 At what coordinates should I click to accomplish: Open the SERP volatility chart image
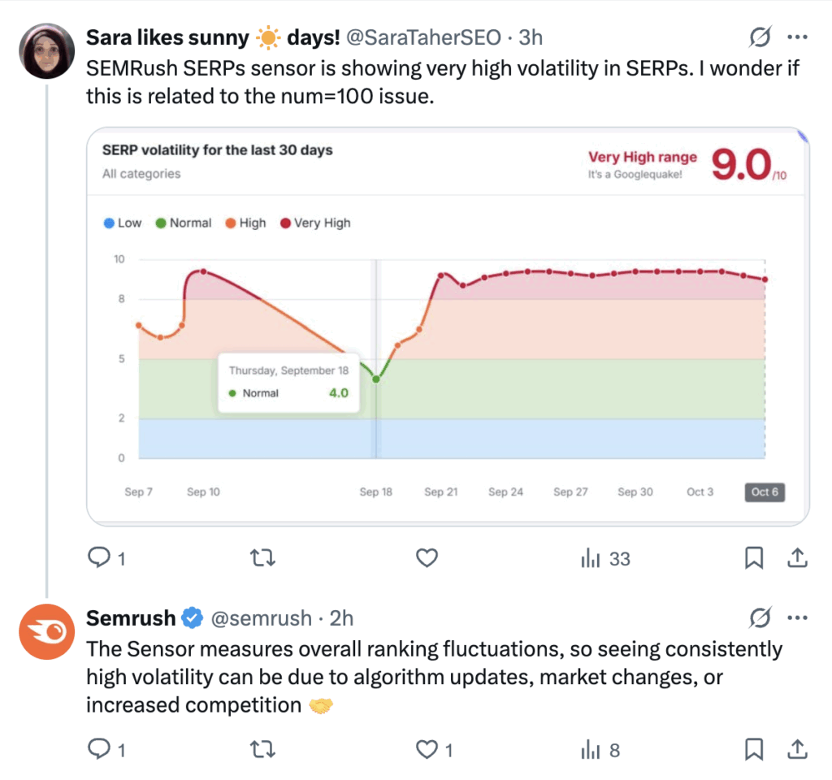point(448,325)
